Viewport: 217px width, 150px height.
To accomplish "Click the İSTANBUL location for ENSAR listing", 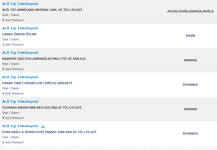I will (x=191, y=85).
